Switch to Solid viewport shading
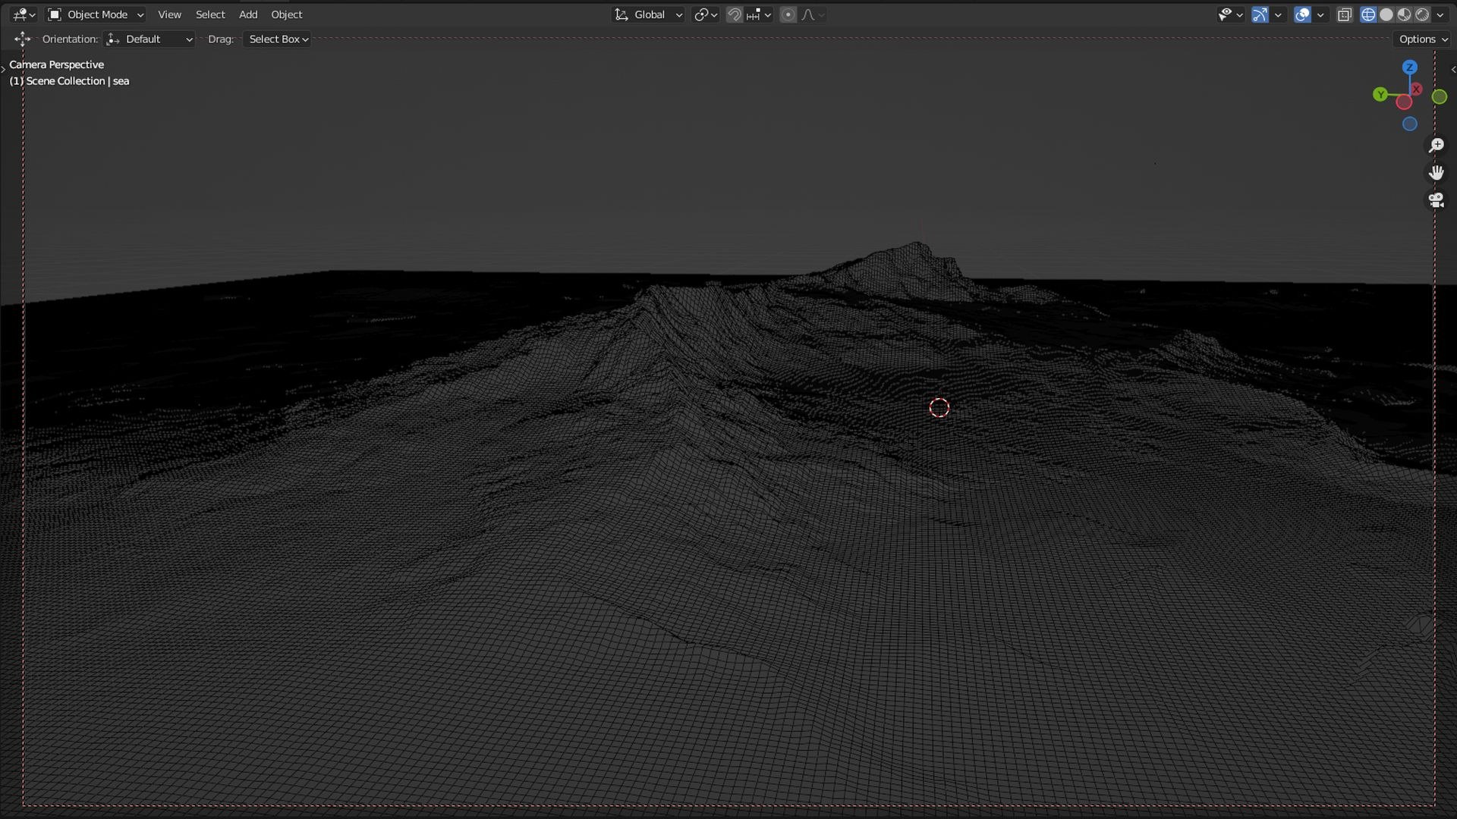 tap(1386, 14)
